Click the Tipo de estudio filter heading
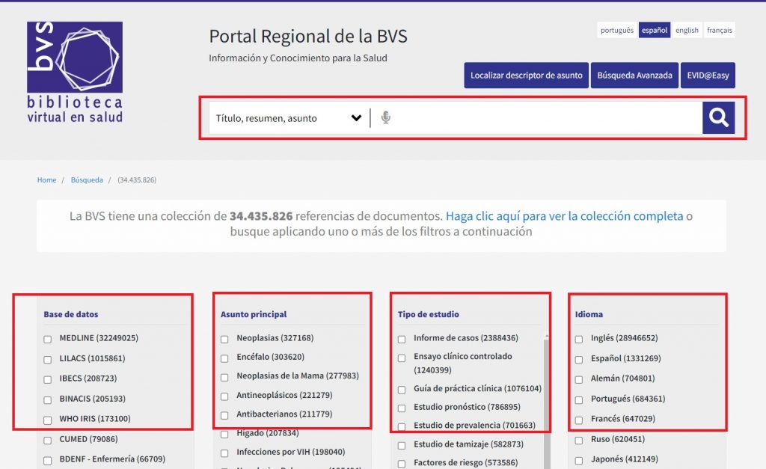The height and width of the screenshot is (469, 766). pyautogui.click(x=429, y=314)
